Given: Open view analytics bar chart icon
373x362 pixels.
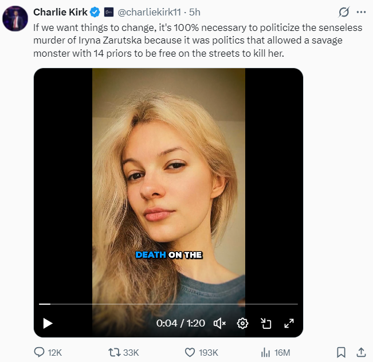Looking at the screenshot, I should pyautogui.click(x=265, y=352).
